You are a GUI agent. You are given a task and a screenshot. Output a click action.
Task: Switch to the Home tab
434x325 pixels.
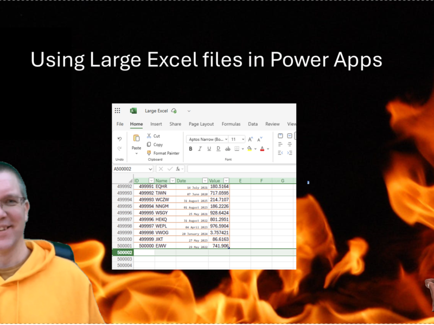coord(137,124)
